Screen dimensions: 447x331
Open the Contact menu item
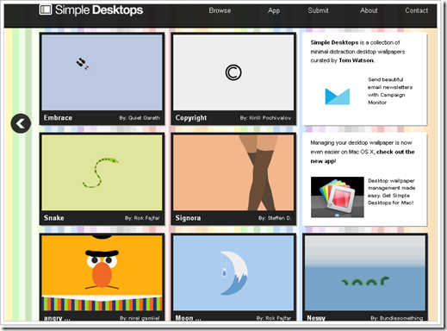point(417,10)
